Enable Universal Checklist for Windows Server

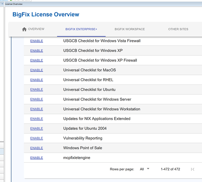click(x=36, y=99)
